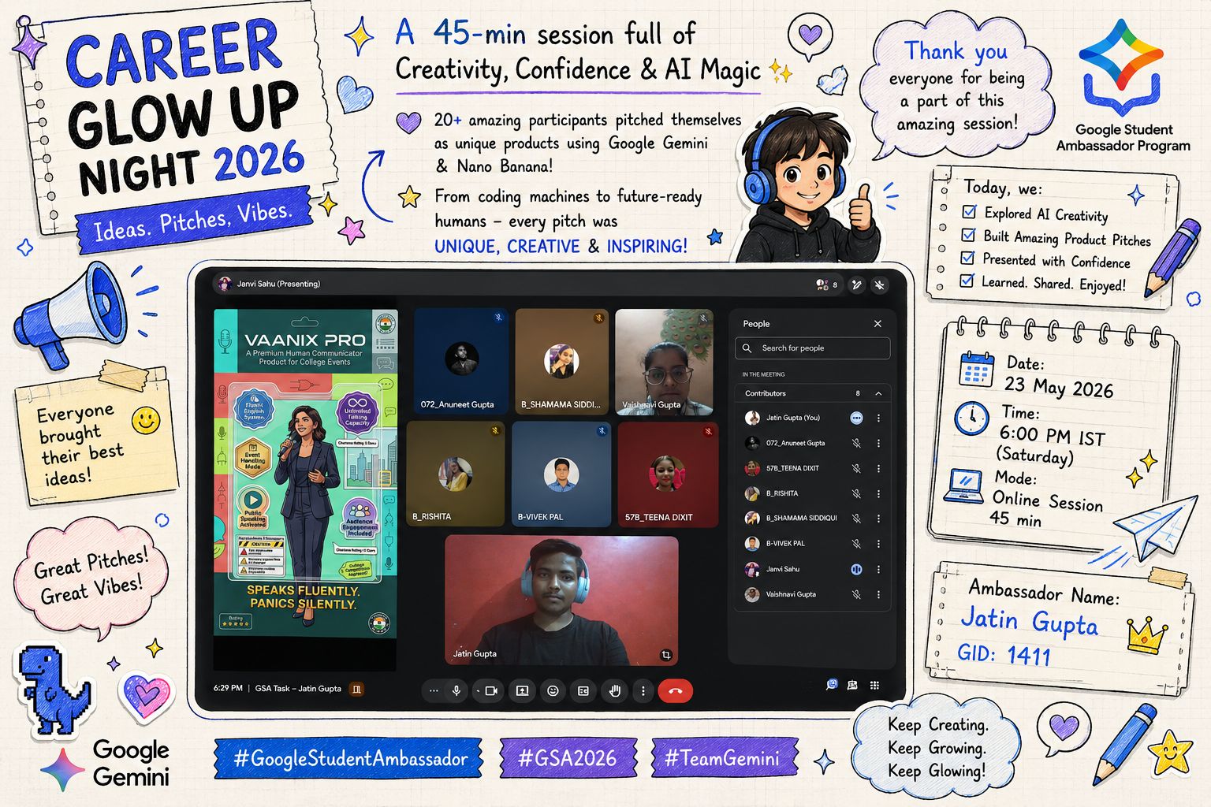
Task: Click the muted mic icon in B-VIVEK PAL row
Action: (856, 544)
